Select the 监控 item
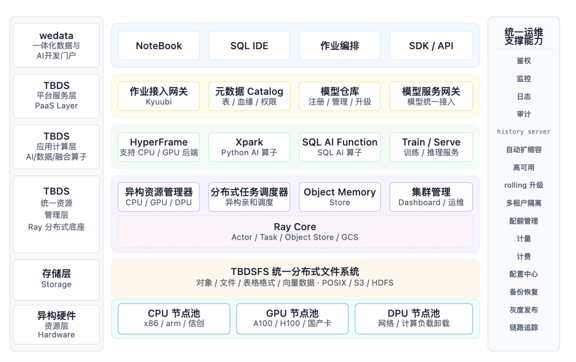This screenshot has width=576, height=362. pos(524,78)
